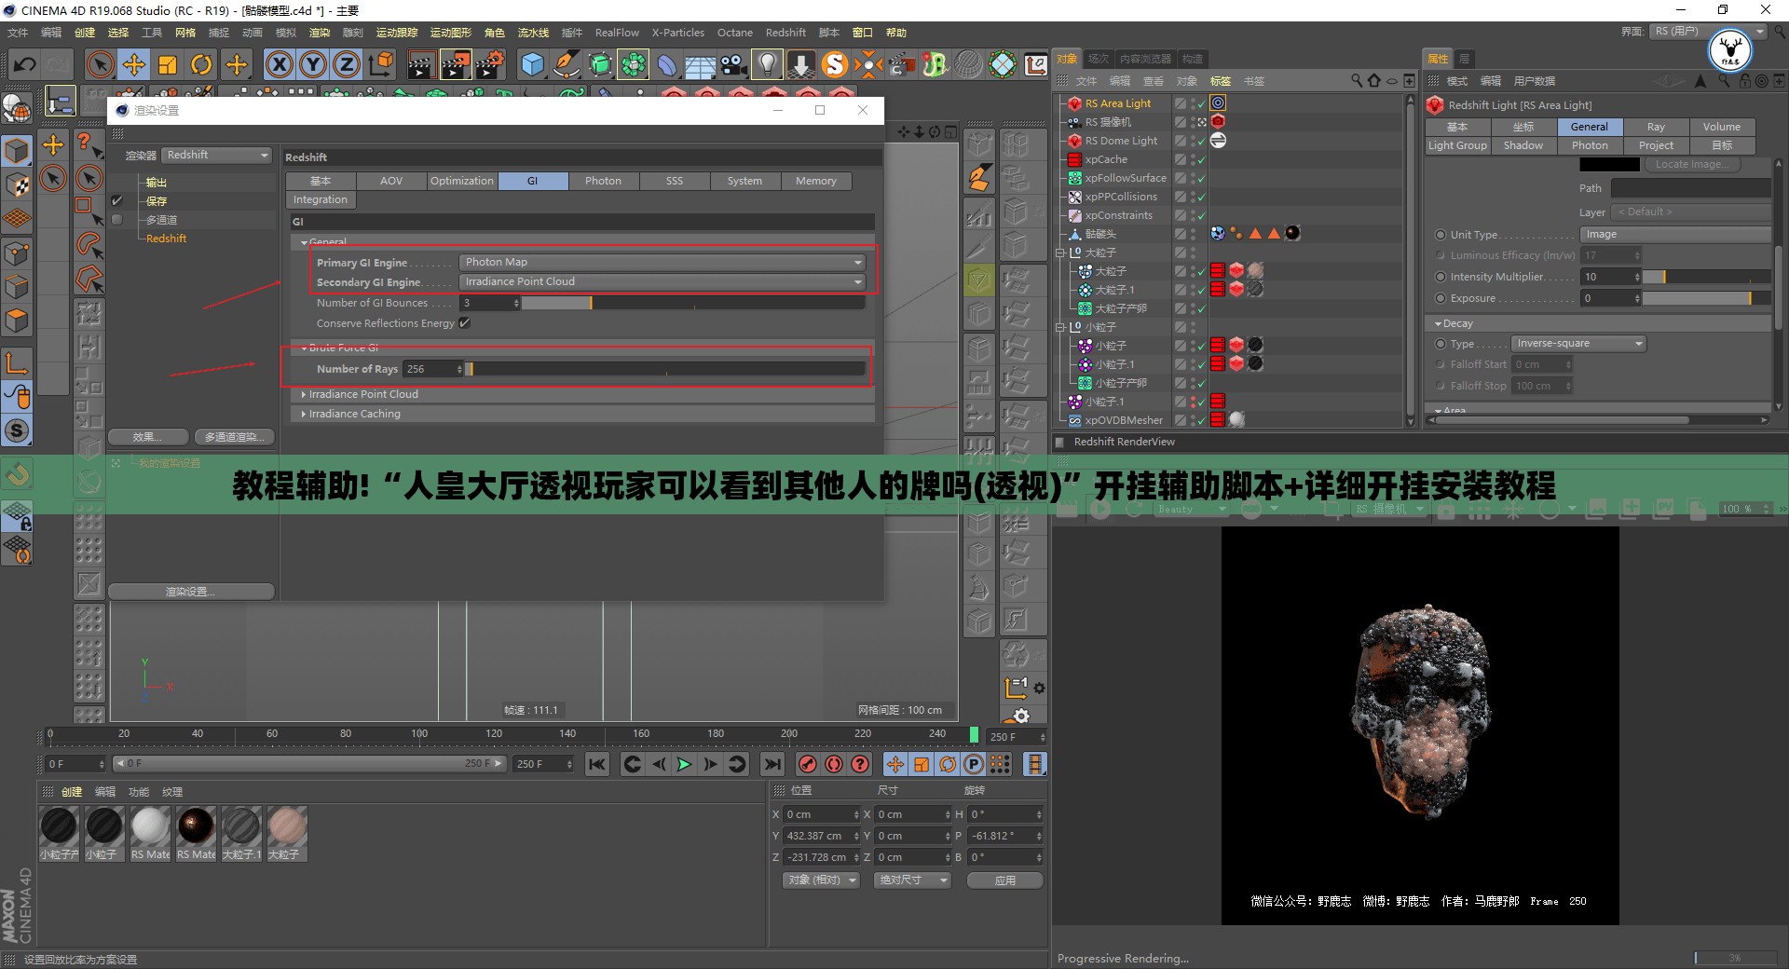The image size is (1789, 969).
Task: Click the Play Forwards button
Action: pyautogui.click(x=684, y=765)
